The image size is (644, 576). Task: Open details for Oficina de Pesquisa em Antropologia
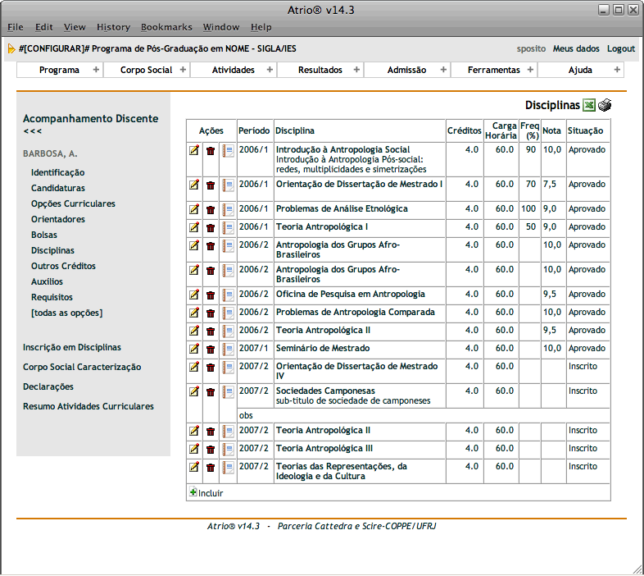(x=228, y=295)
